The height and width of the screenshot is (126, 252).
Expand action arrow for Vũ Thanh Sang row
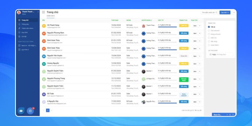(x=200, y=26)
